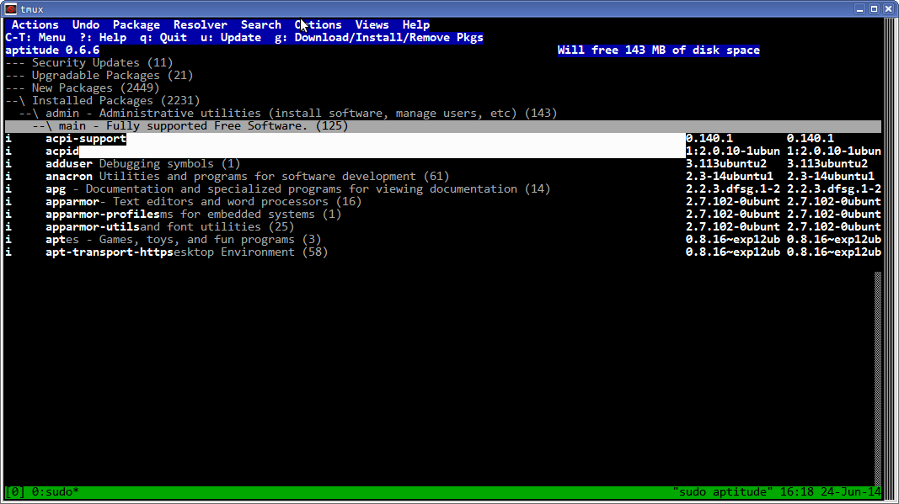Click the 'q: Quit' shortcut hint
899x504 pixels.
tap(163, 37)
